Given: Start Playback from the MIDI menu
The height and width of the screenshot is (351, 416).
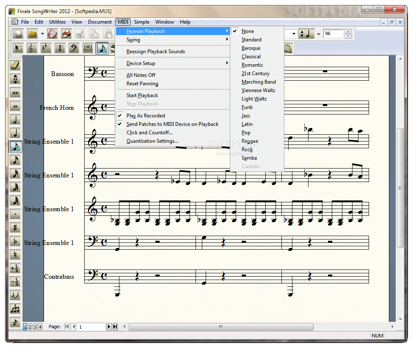Looking at the screenshot, I should 173,95.
